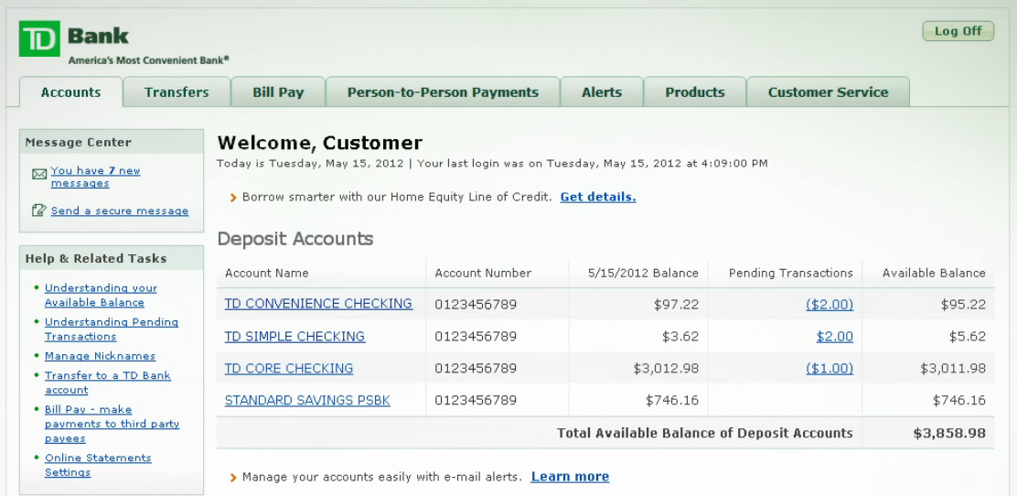Screen dimensions: 1017x496
Task: Click account number in TD CONVENIENCE CHECKING row
Action: 476,304
